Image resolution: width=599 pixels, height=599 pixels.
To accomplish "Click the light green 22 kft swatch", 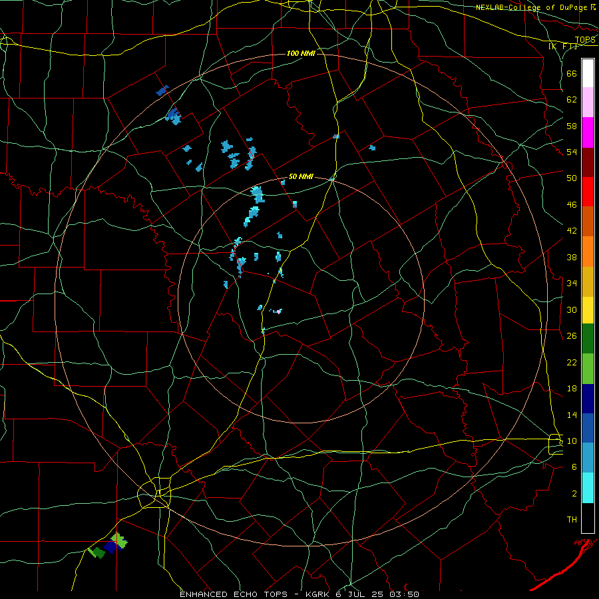I will coord(588,369).
